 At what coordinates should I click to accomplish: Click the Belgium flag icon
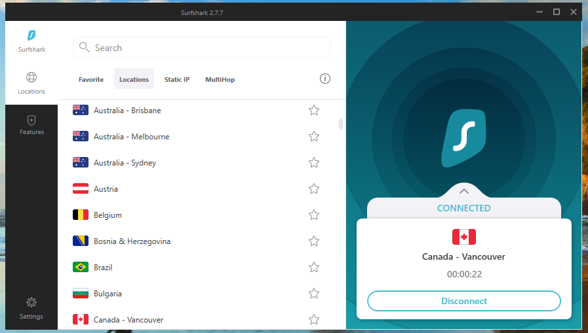(81, 215)
